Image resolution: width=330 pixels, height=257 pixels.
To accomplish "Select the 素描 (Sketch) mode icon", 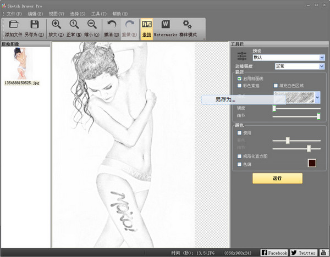I will pyautogui.click(x=146, y=25).
